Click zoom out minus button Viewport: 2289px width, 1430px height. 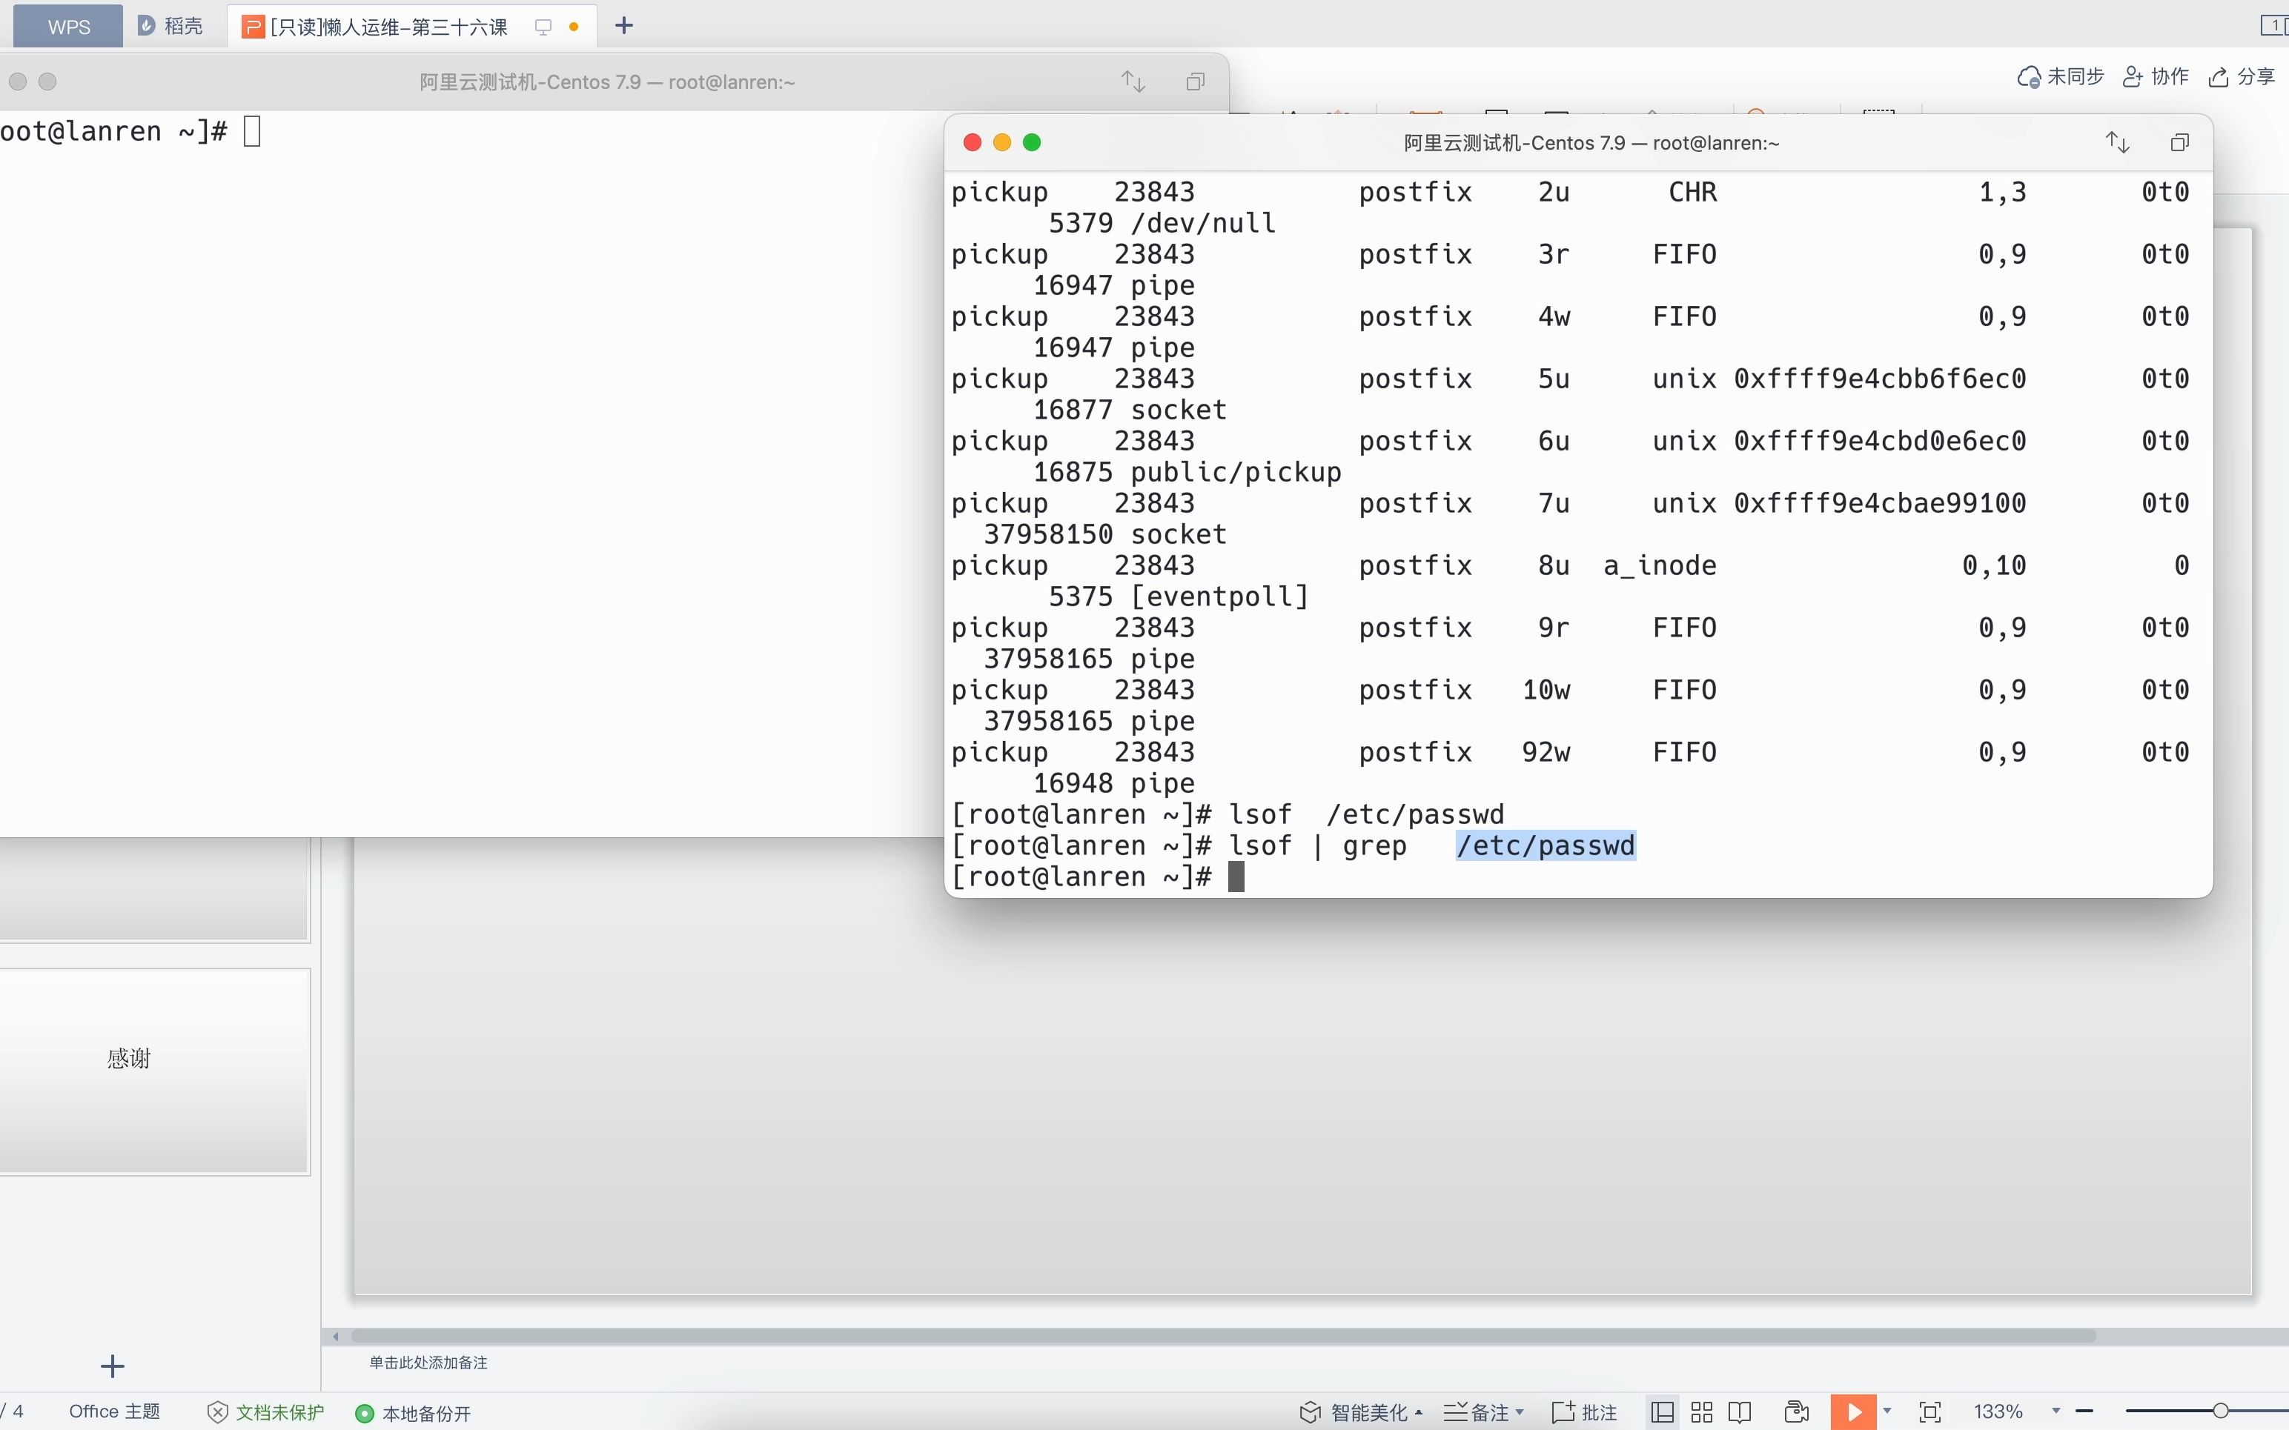click(2084, 1411)
